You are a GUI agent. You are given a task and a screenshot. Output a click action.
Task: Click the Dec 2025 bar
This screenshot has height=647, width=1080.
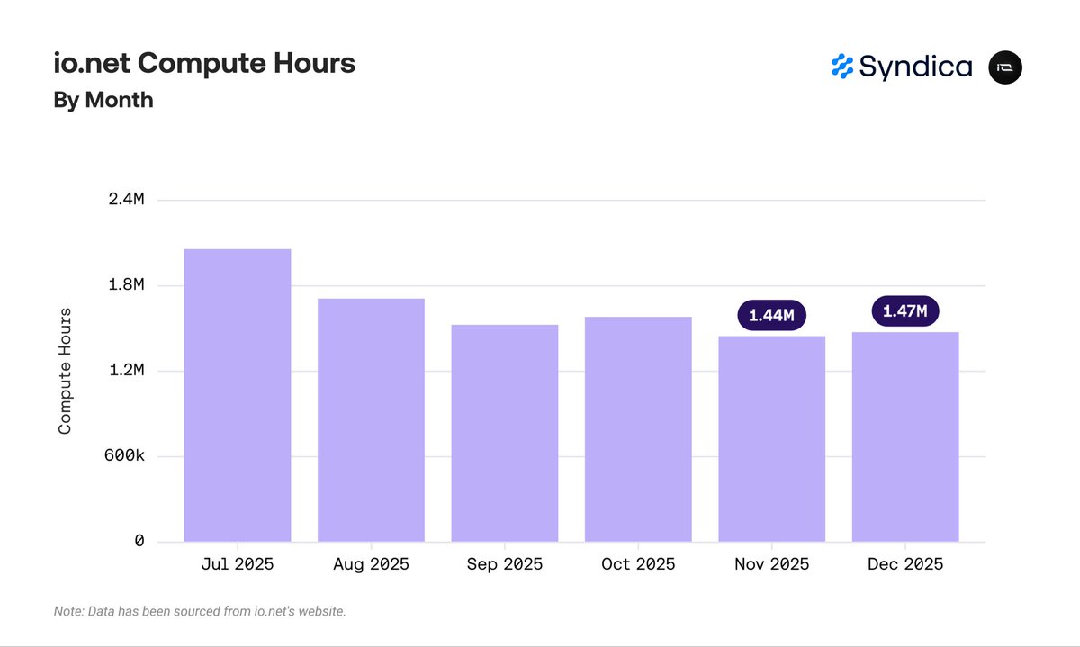[x=905, y=437]
